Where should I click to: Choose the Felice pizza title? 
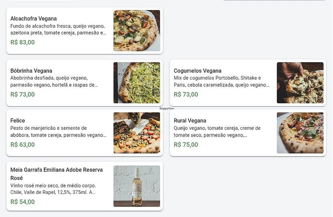tap(18, 121)
